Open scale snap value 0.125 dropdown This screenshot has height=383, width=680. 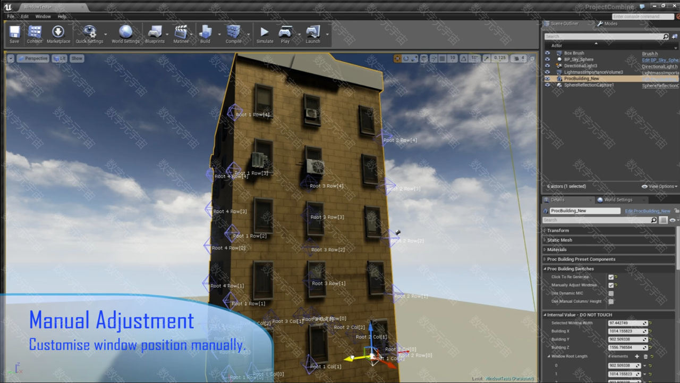click(x=500, y=59)
